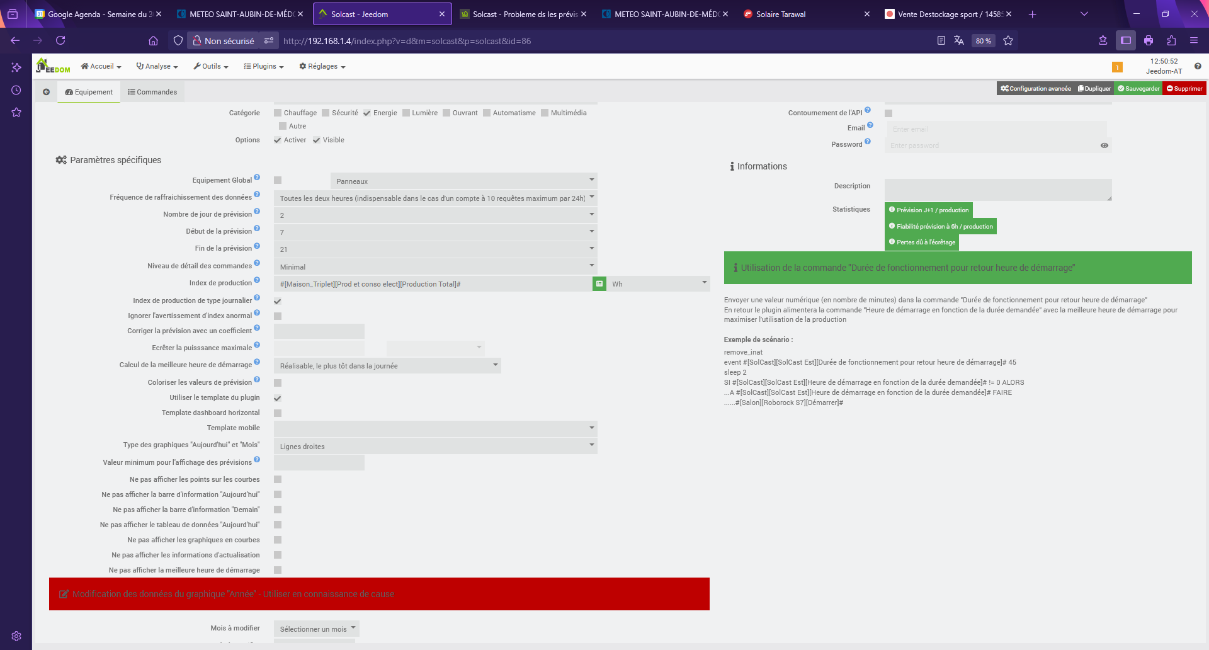Click the Index de production input field

433,284
